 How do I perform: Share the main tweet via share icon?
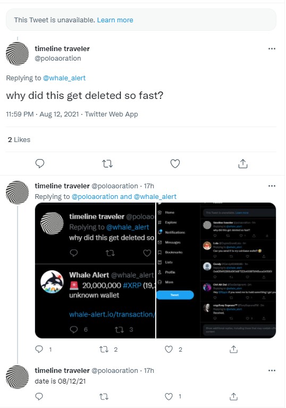[x=243, y=164]
